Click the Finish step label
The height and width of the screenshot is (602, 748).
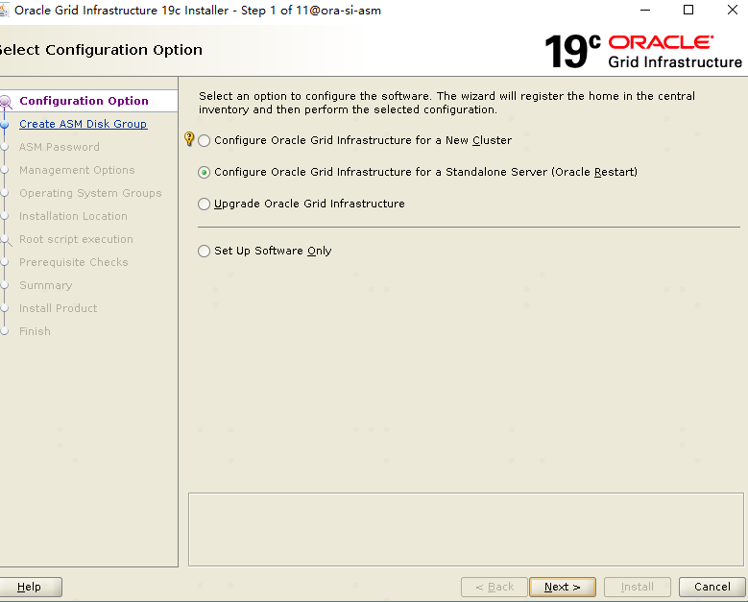(35, 331)
